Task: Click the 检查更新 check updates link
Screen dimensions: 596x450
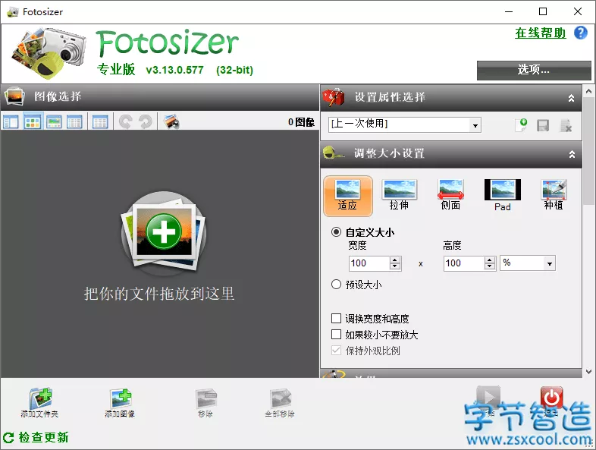Action: (43, 437)
